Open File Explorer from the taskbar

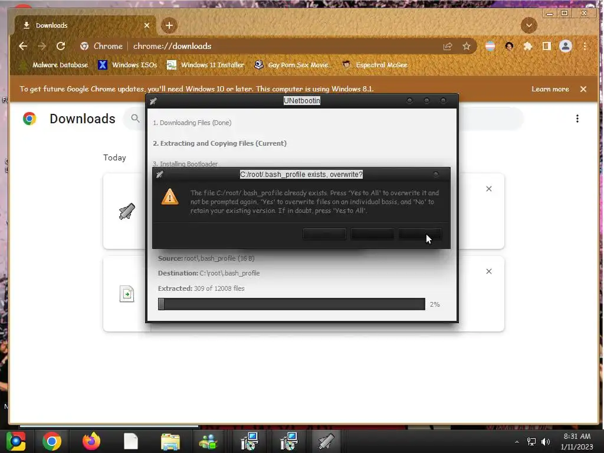coord(170,441)
